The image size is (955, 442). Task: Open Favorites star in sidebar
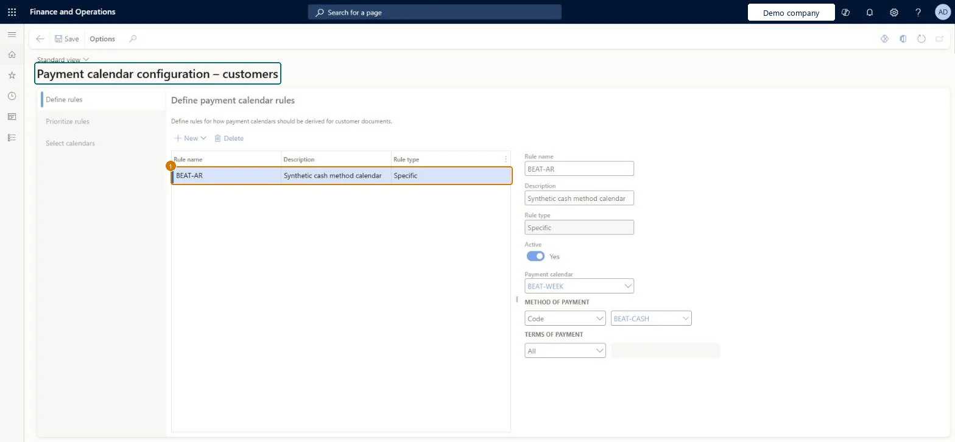tap(12, 75)
